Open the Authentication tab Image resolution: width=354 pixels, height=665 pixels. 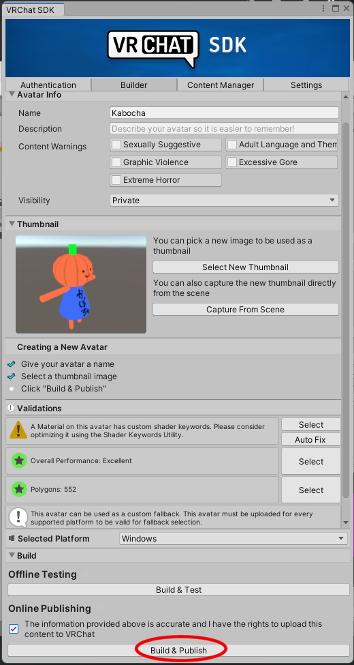(x=48, y=85)
